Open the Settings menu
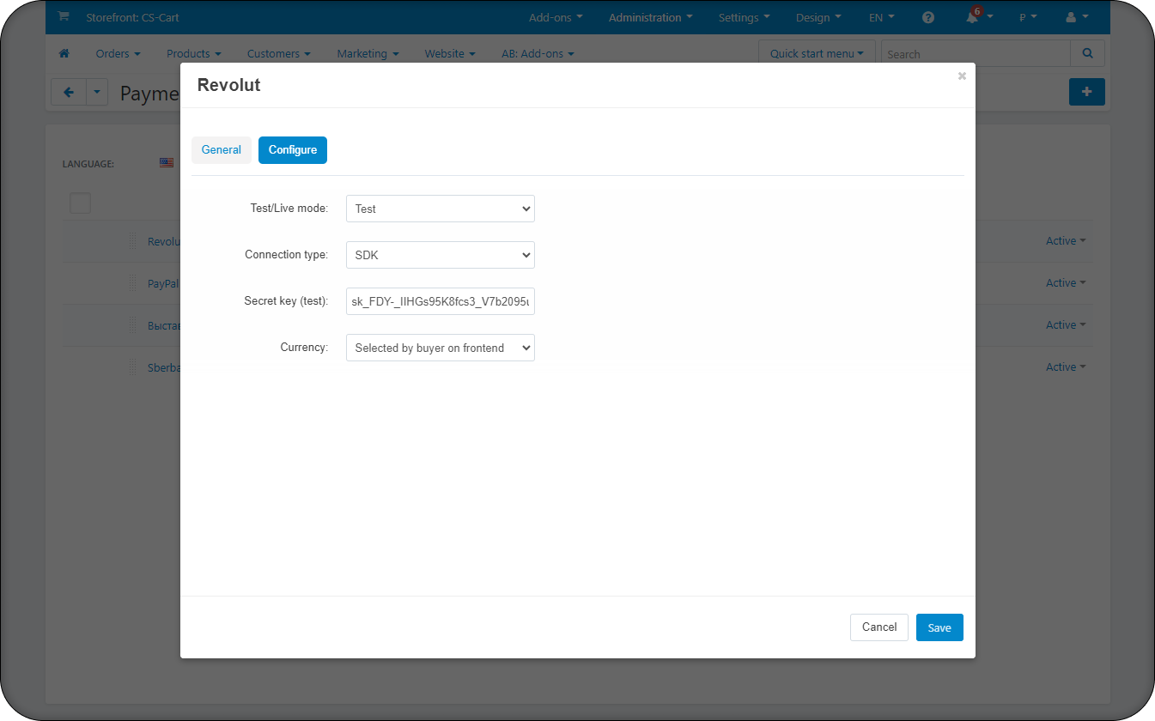1155x721 pixels. click(745, 17)
